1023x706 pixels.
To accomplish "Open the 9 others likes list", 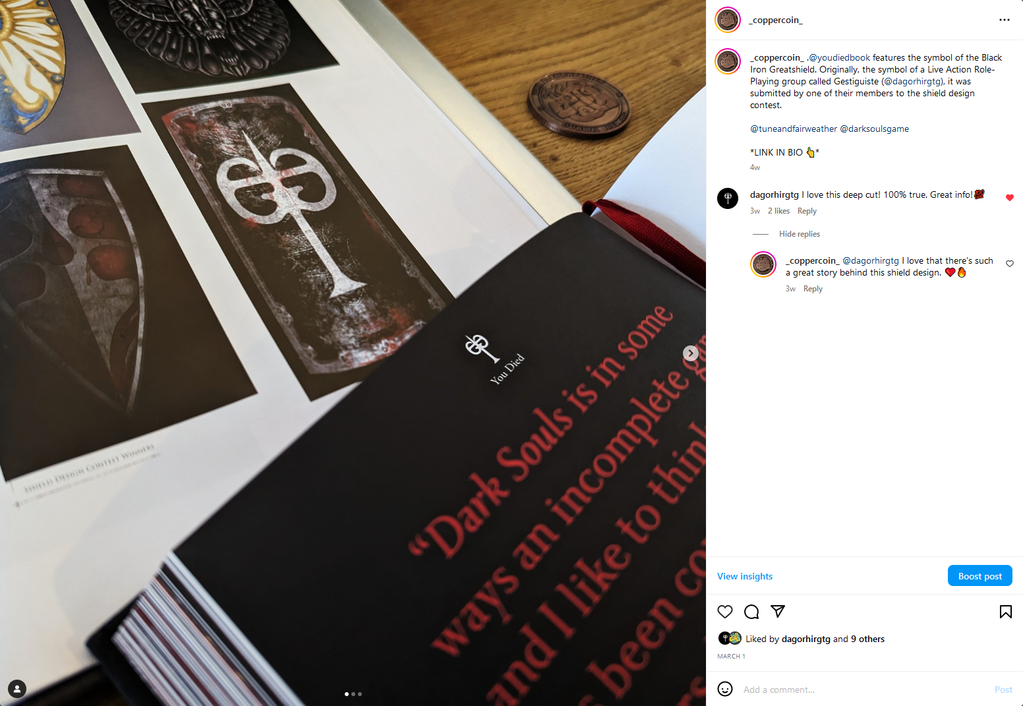I will (867, 639).
